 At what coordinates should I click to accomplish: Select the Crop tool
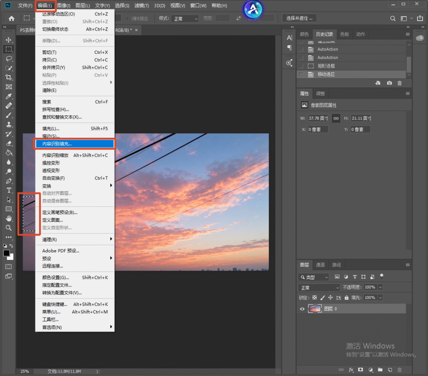click(9, 77)
